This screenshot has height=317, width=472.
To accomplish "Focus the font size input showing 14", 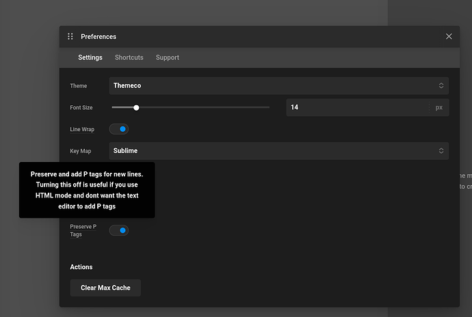I will (x=356, y=108).
